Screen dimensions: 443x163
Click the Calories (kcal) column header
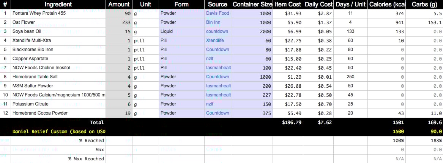pyautogui.click(x=387, y=5)
